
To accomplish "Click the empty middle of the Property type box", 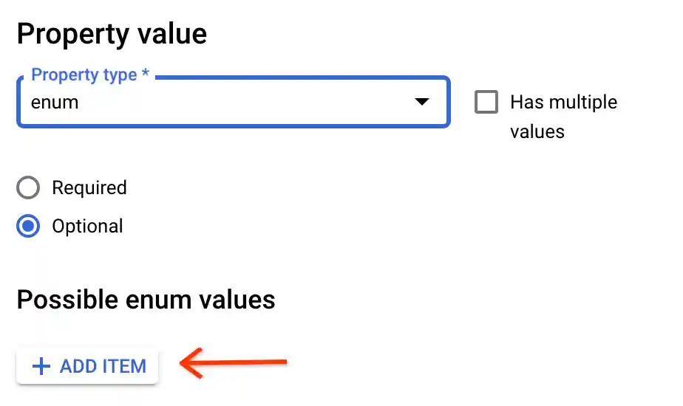I will [x=244, y=103].
